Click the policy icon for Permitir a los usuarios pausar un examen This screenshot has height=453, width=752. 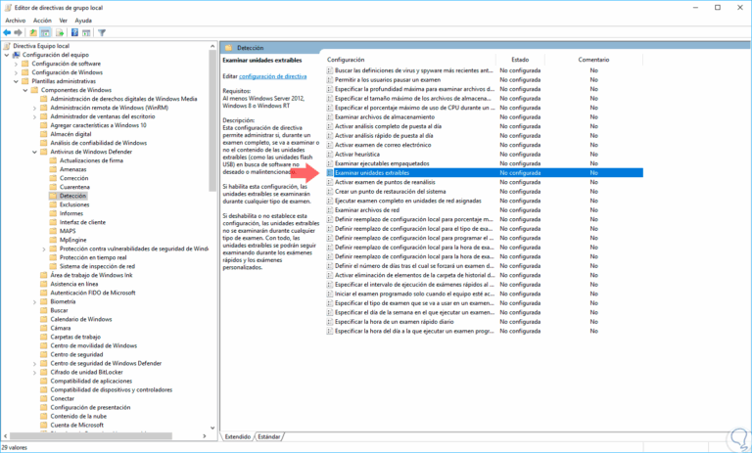[329, 79]
